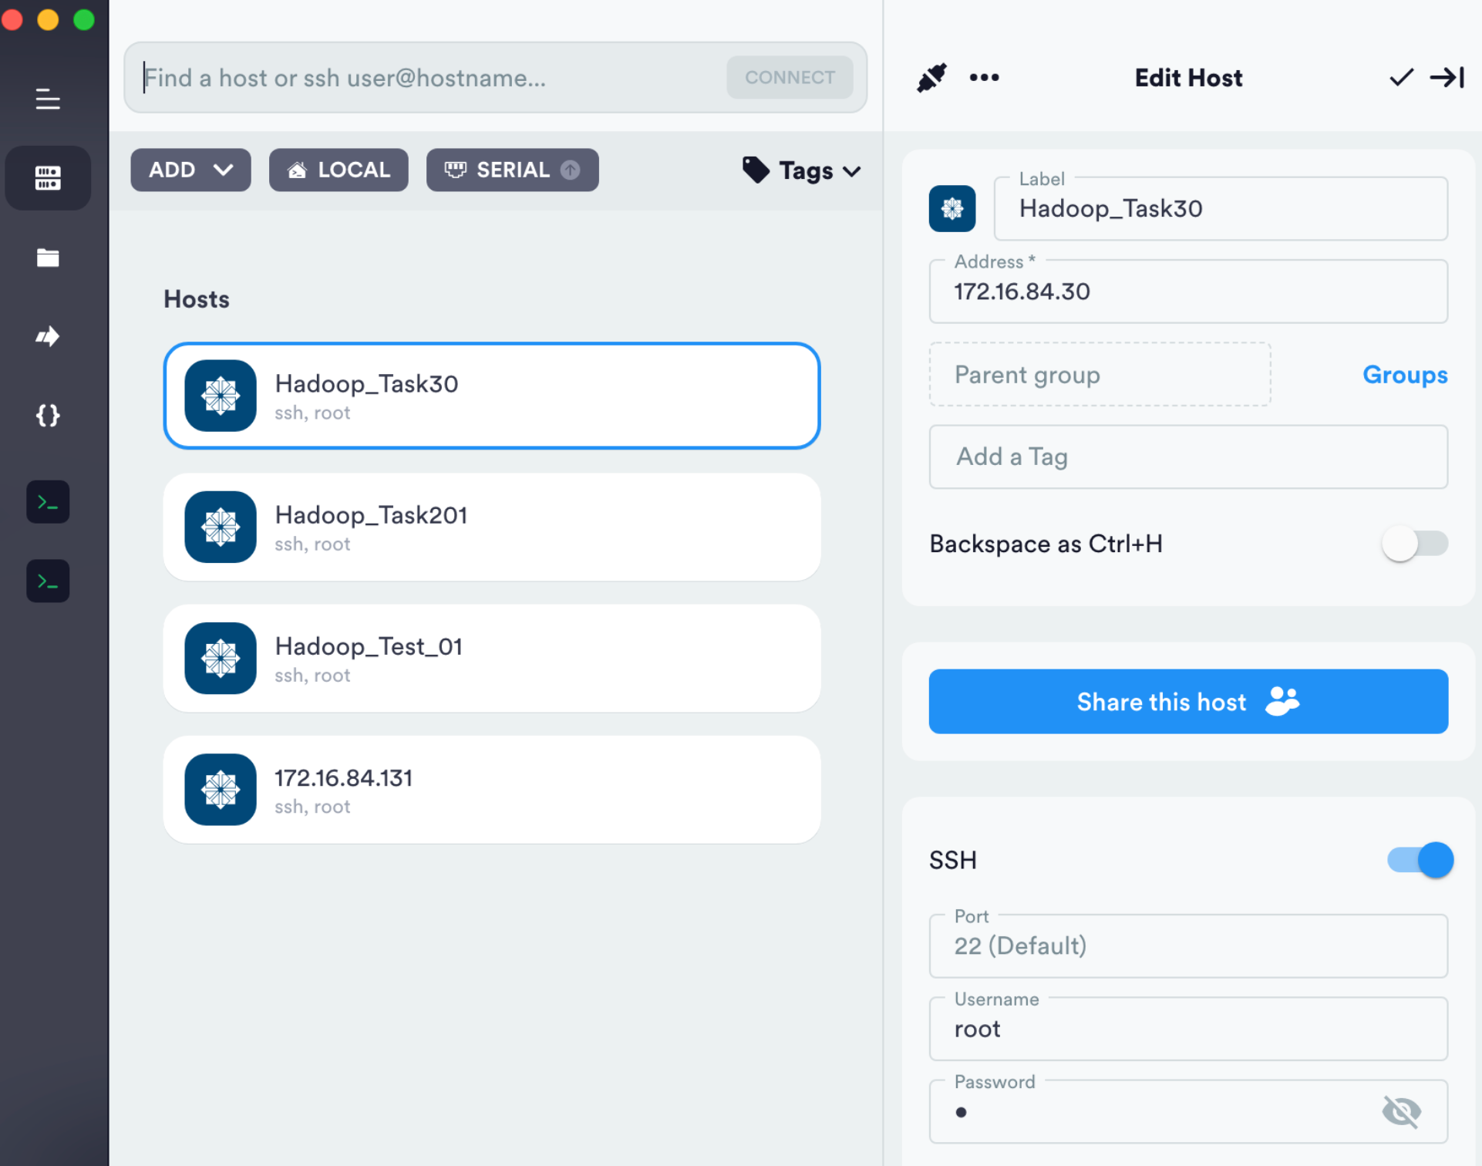Click the CONNECT button
Image resolution: width=1482 pixels, height=1166 pixels.
click(790, 77)
